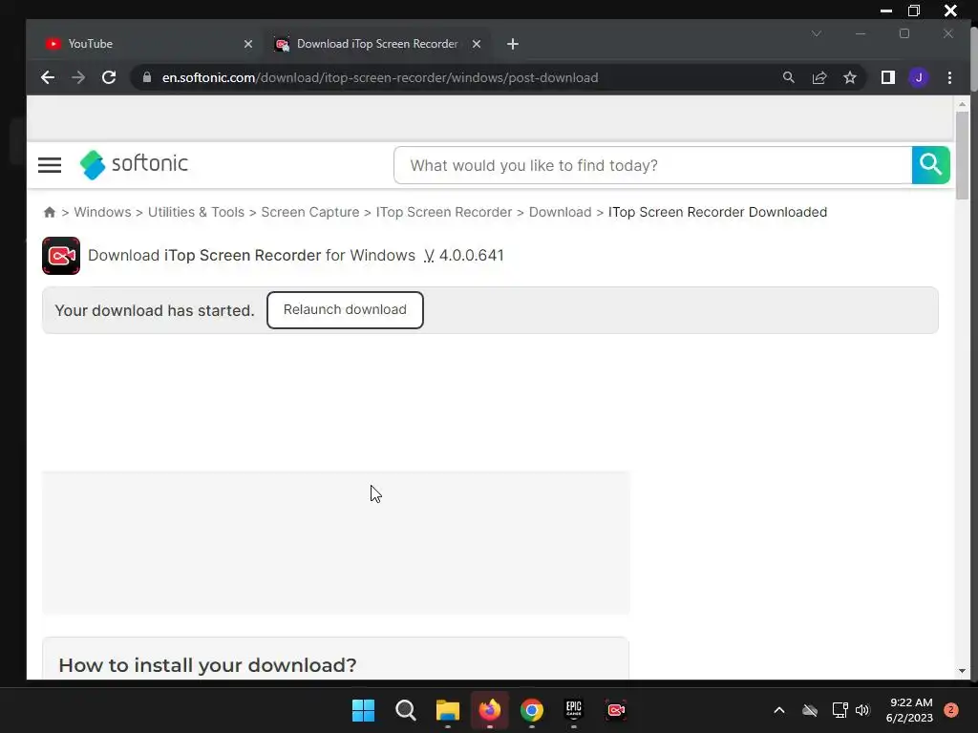Image resolution: width=978 pixels, height=733 pixels.
Task: Click the network display tray icon
Action: click(840, 710)
